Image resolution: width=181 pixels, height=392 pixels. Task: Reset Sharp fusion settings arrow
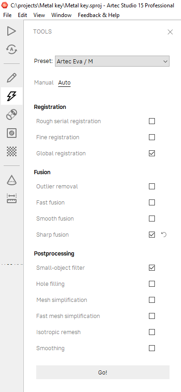(164, 234)
